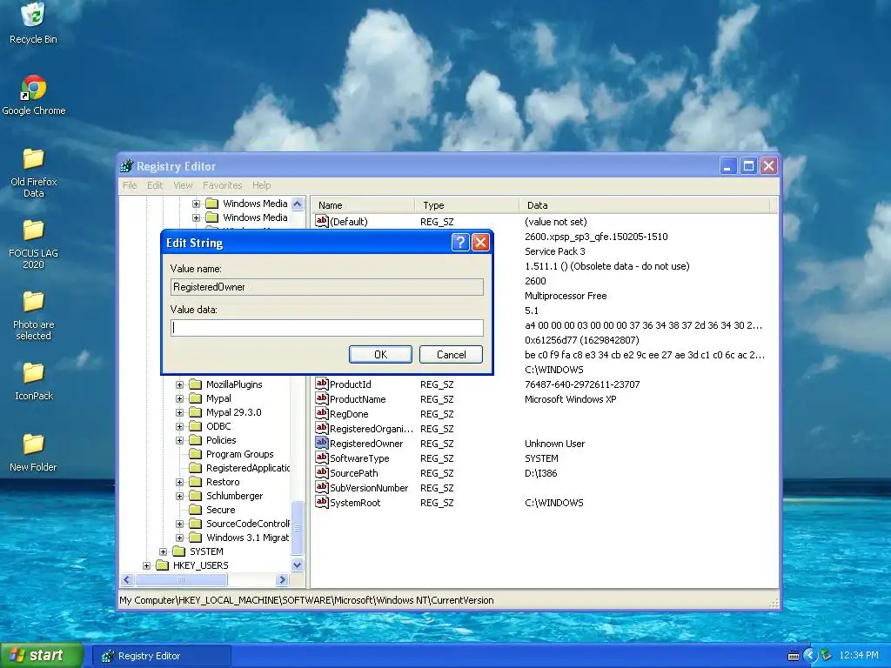Click the (Default) value string icon
Screen dimensions: 891x668
coord(322,221)
